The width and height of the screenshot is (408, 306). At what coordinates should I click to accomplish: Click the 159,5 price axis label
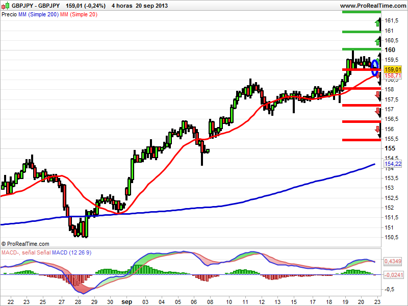(x=391, y=60)
